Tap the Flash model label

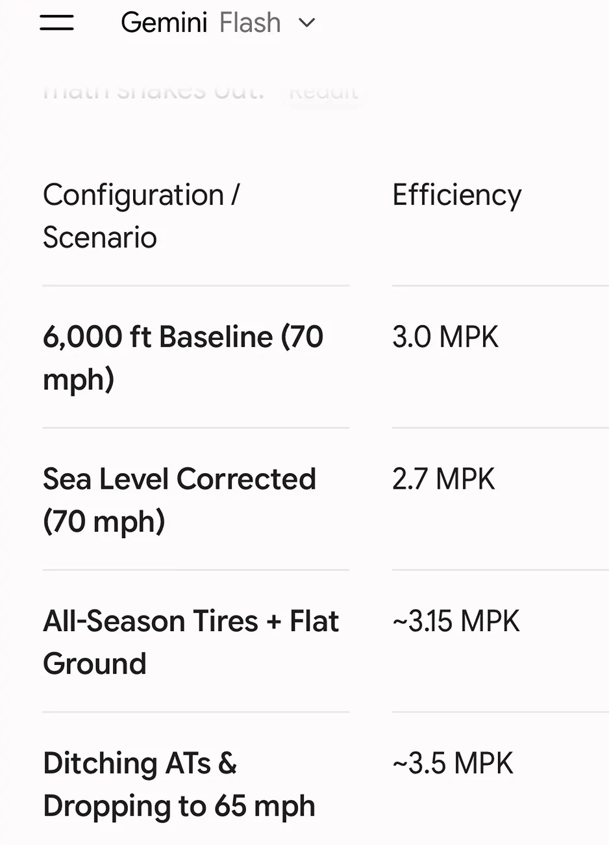pos(250,23)
